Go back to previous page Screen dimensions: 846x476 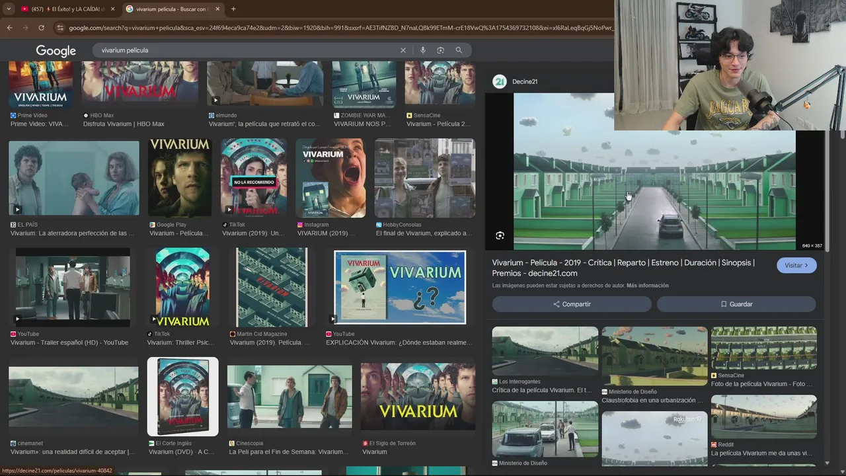click(9, 28)
